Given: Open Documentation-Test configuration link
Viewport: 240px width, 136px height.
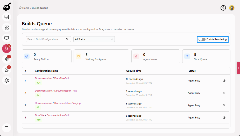Looking at the screenshot, I should pyautogui.click(x=66, y=91).
